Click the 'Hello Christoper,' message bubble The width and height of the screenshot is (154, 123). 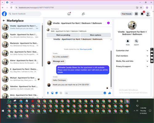pos(59,80)
